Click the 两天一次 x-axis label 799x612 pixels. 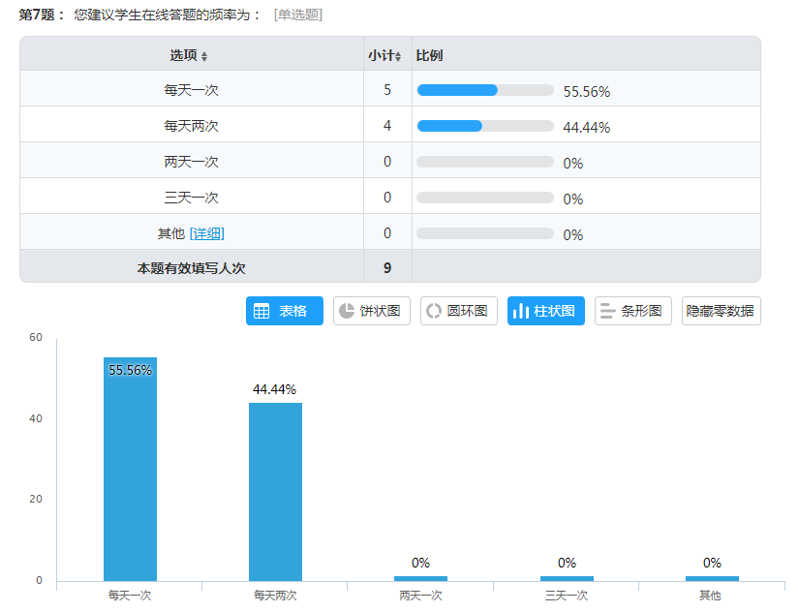[421, 596]
